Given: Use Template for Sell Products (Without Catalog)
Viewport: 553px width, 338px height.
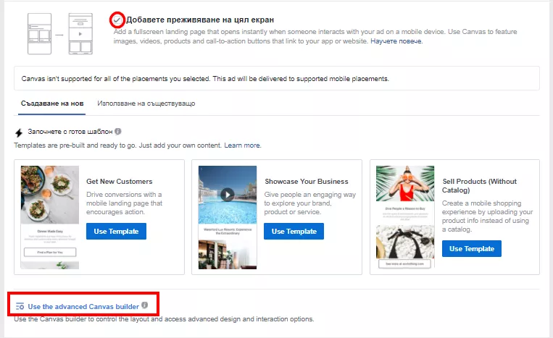Looking at the screenshot, I should tap(472, 248).
